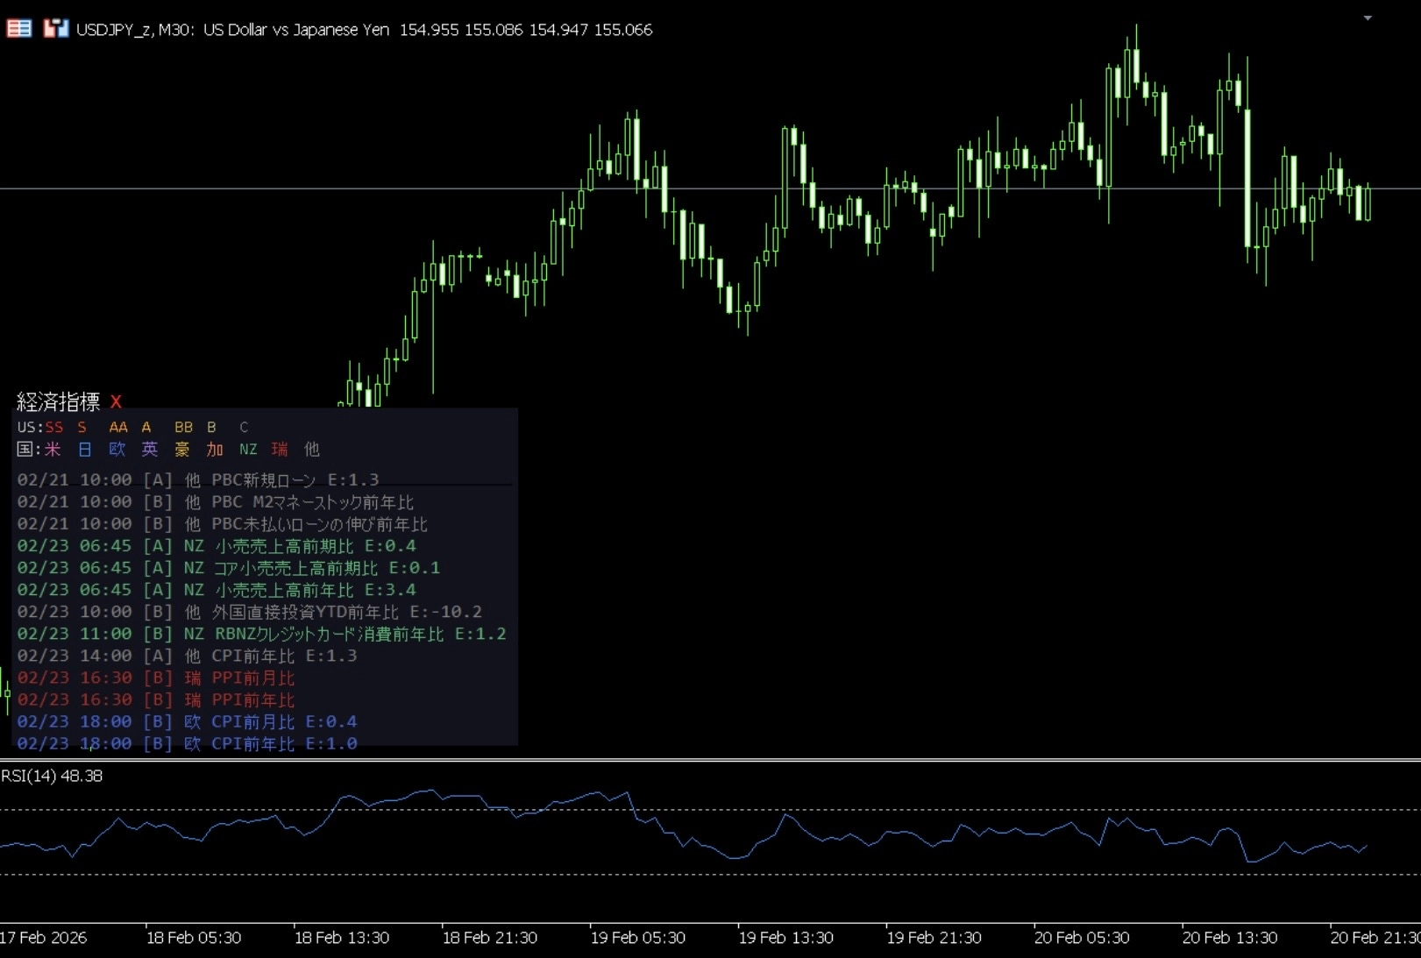Close the 経済指標 panel with red X

[x=116, y=401]
